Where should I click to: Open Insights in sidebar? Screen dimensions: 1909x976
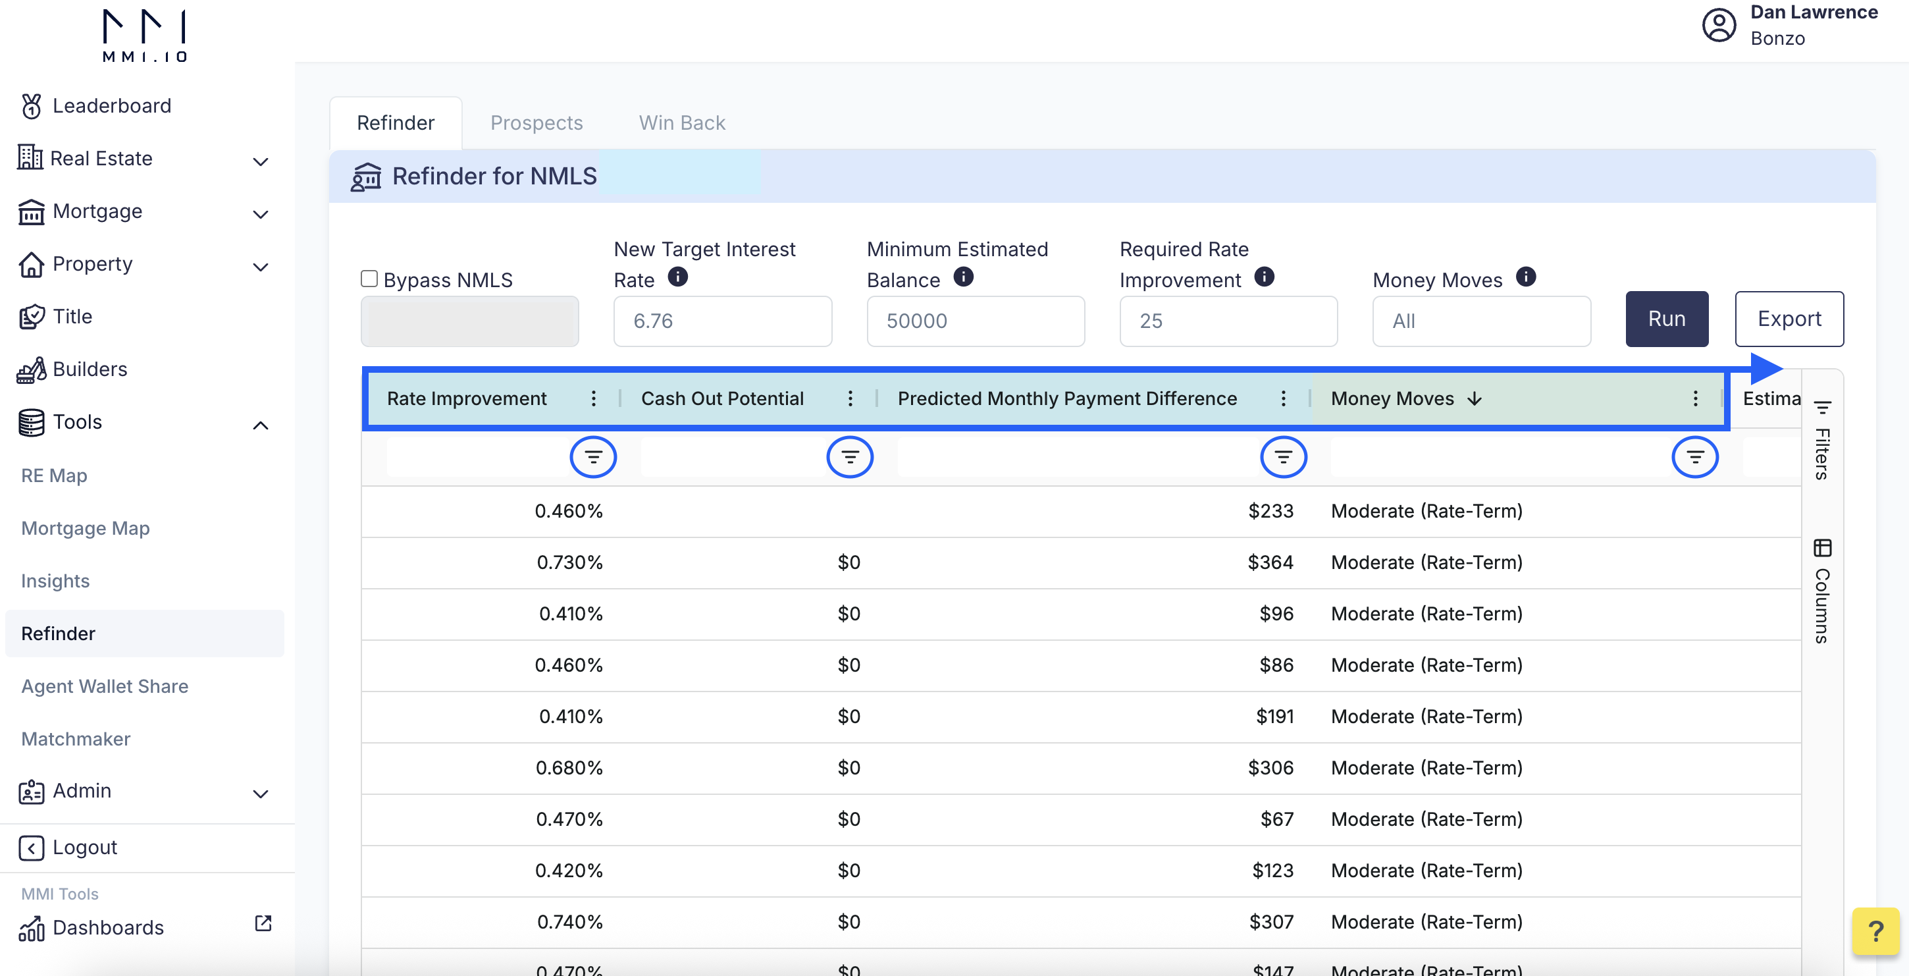click(x=55, y=581)
